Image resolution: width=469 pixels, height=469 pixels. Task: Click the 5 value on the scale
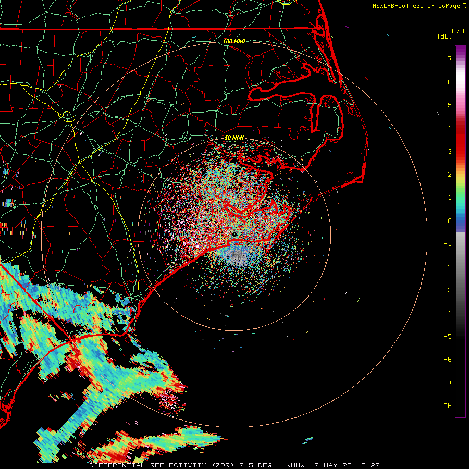pyautogui.click(x=450, y=105)
